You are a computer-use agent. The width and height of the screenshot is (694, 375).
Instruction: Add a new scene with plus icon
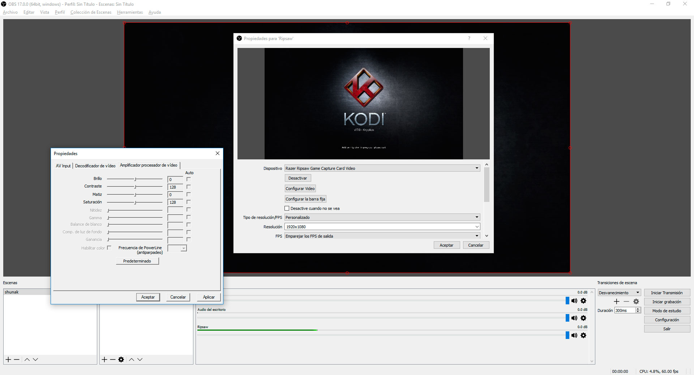tap(8, 359)
